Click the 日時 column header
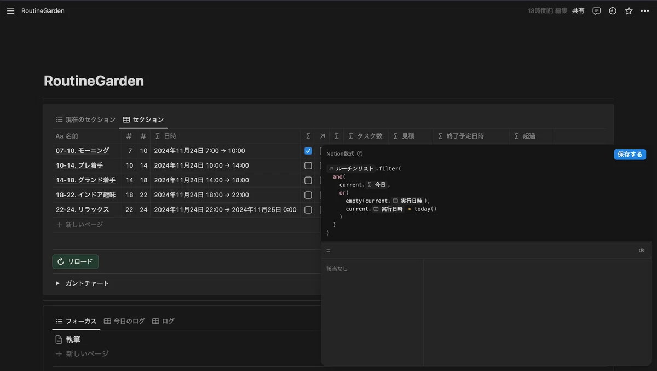Screen dimensions: 657x371 [x=226, y=136]
